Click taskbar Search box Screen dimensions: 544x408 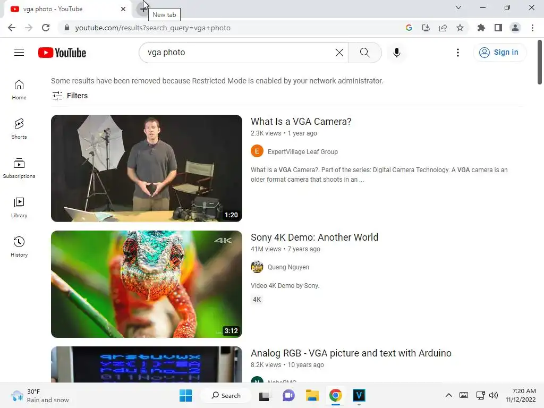pyautogui.click(x=226, y=395)
